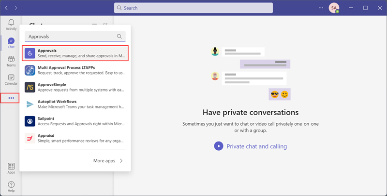Viewport: 387px width, 196px height.
Task: Minimize the Teams window
Action: pos(351,8)
